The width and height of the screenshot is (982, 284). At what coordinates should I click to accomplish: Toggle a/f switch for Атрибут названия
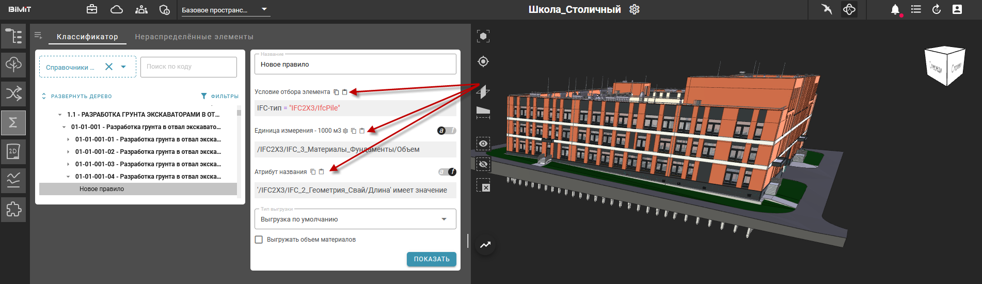tap(447, 172)
